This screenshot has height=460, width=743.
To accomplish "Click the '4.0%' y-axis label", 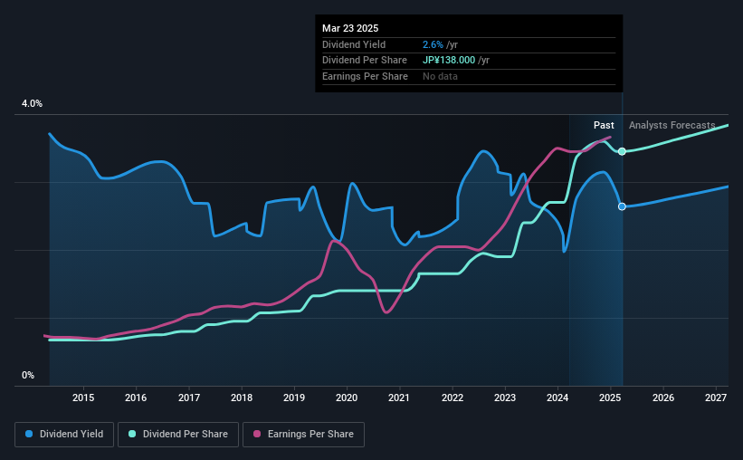I will click(32, 103).
